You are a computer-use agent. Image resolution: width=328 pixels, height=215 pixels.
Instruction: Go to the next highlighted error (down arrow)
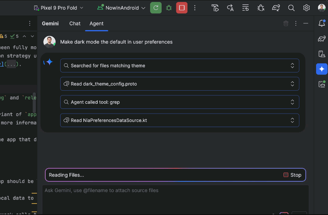(x=32, y=36)
